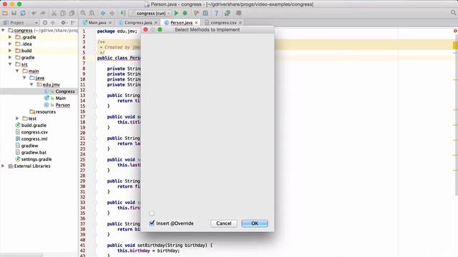Viewport: 458px width, 257px height.
Task: Redo the last edit
Action: (43, 13)
